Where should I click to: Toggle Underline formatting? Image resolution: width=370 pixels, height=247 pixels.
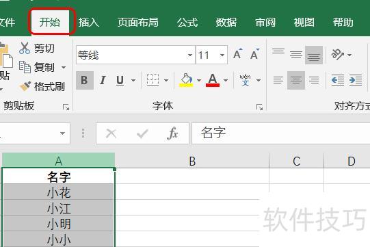tap(120, 80)
